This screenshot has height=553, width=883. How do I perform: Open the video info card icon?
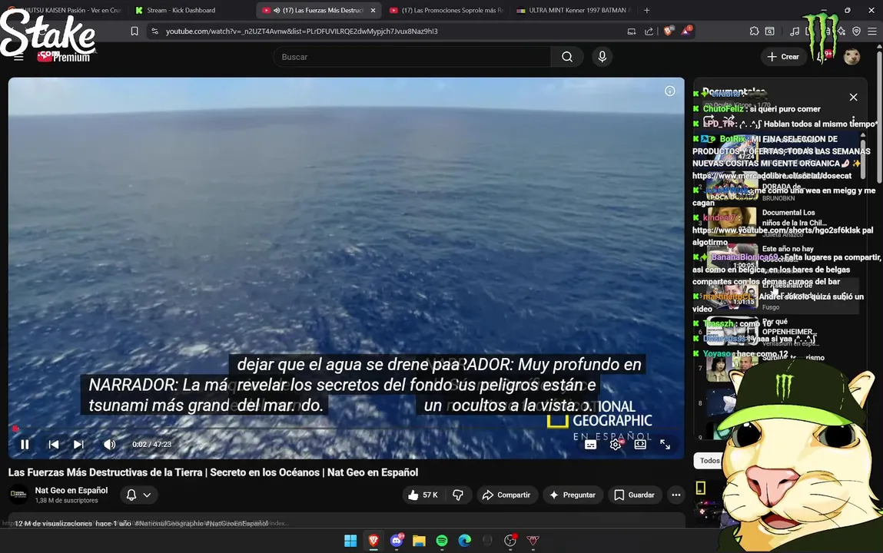tap(669, 91)
